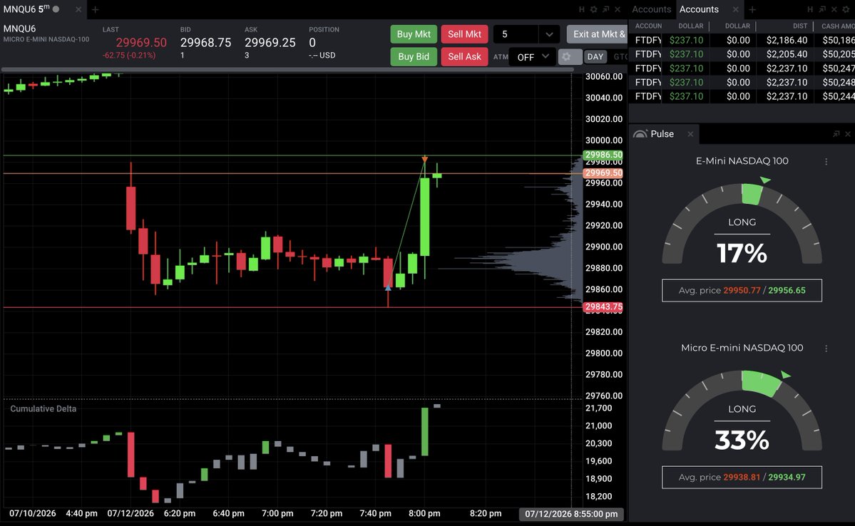Click ACCOUN column header in Accounts

[x=648, y=26]
